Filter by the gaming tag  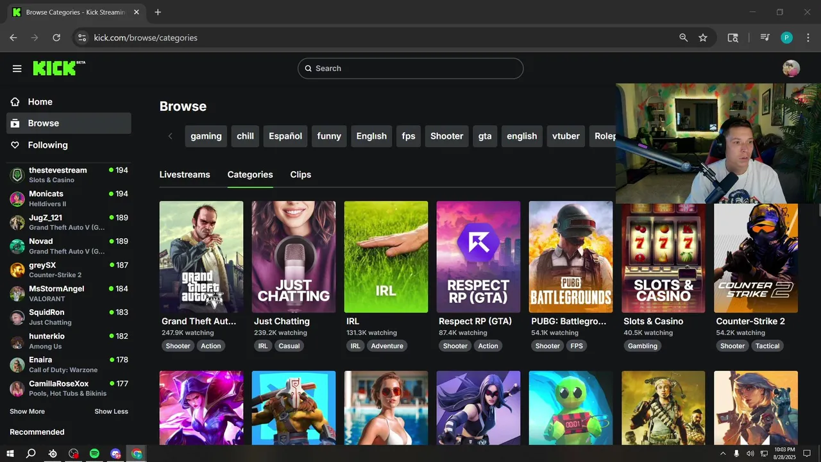pos(206,136)
